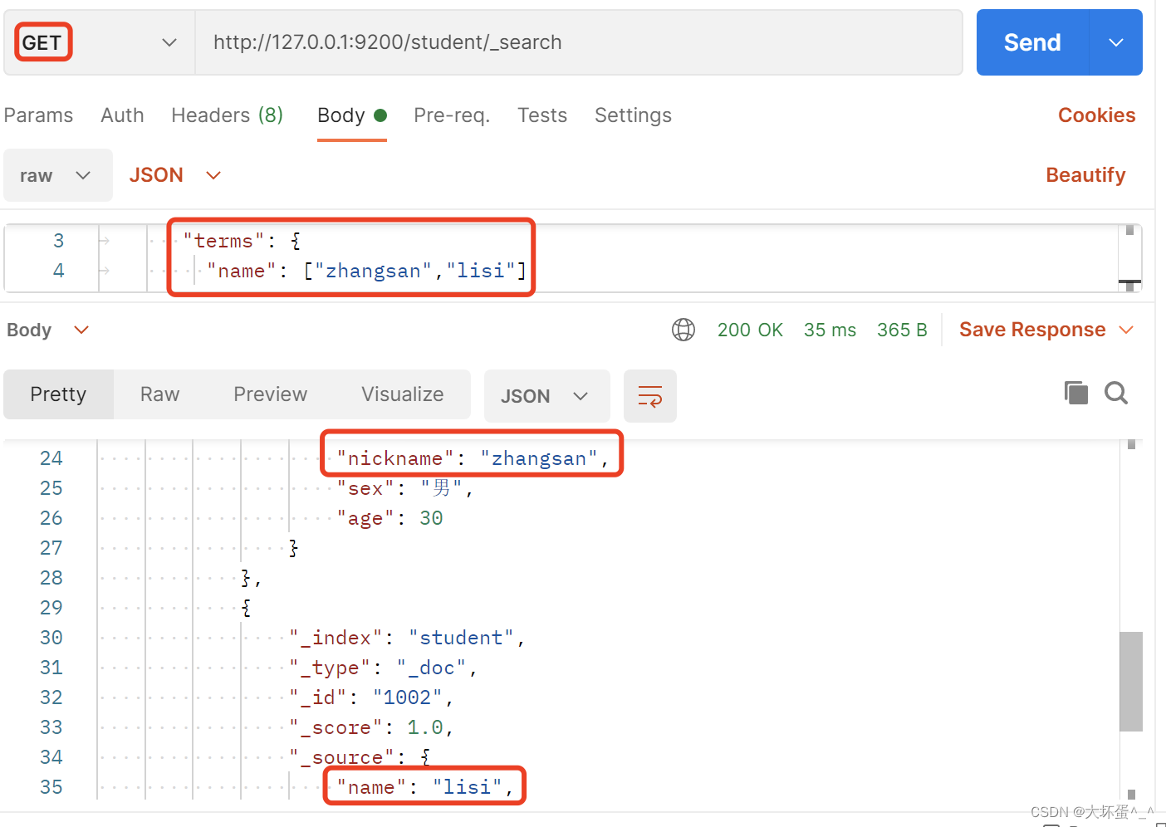This screenshot has height=827, width=1166.
Task: Expand the Save Response chevron
Action: click(1126, 330)
